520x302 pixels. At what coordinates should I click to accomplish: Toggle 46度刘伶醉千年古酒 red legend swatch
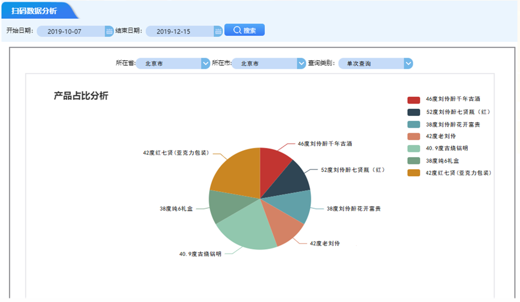tap(414, 100)
